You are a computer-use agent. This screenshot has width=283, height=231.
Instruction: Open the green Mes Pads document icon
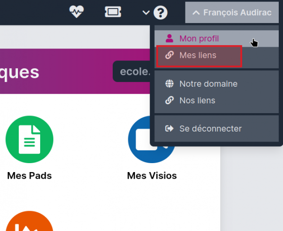(29, 140)
